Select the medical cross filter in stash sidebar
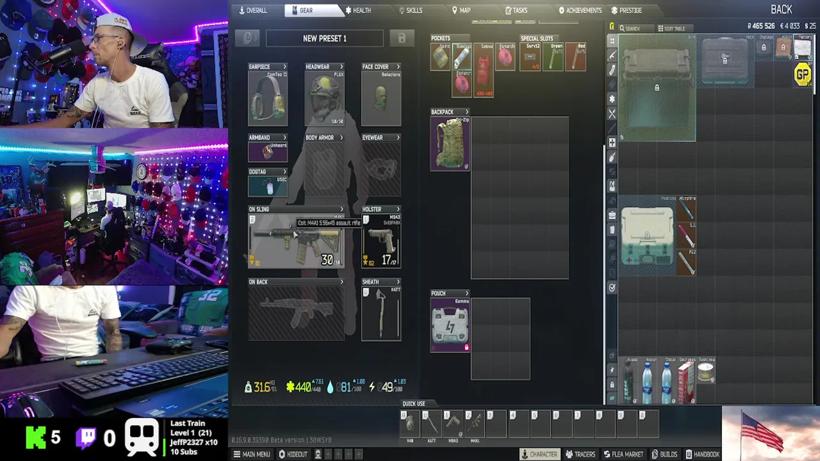Screen dimensions: 820x461 612,142
